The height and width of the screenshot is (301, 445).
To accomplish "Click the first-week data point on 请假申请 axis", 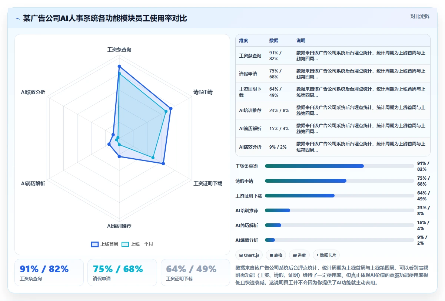I will tap(171, 108).
